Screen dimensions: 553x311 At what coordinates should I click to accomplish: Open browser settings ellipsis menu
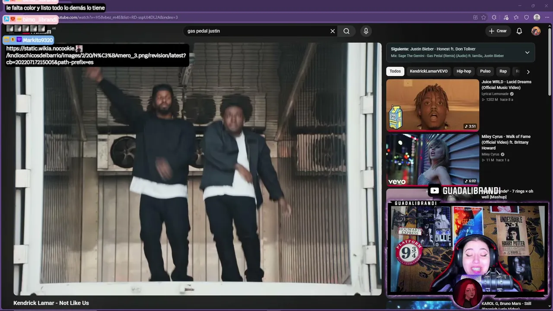(x=547, y=17)
